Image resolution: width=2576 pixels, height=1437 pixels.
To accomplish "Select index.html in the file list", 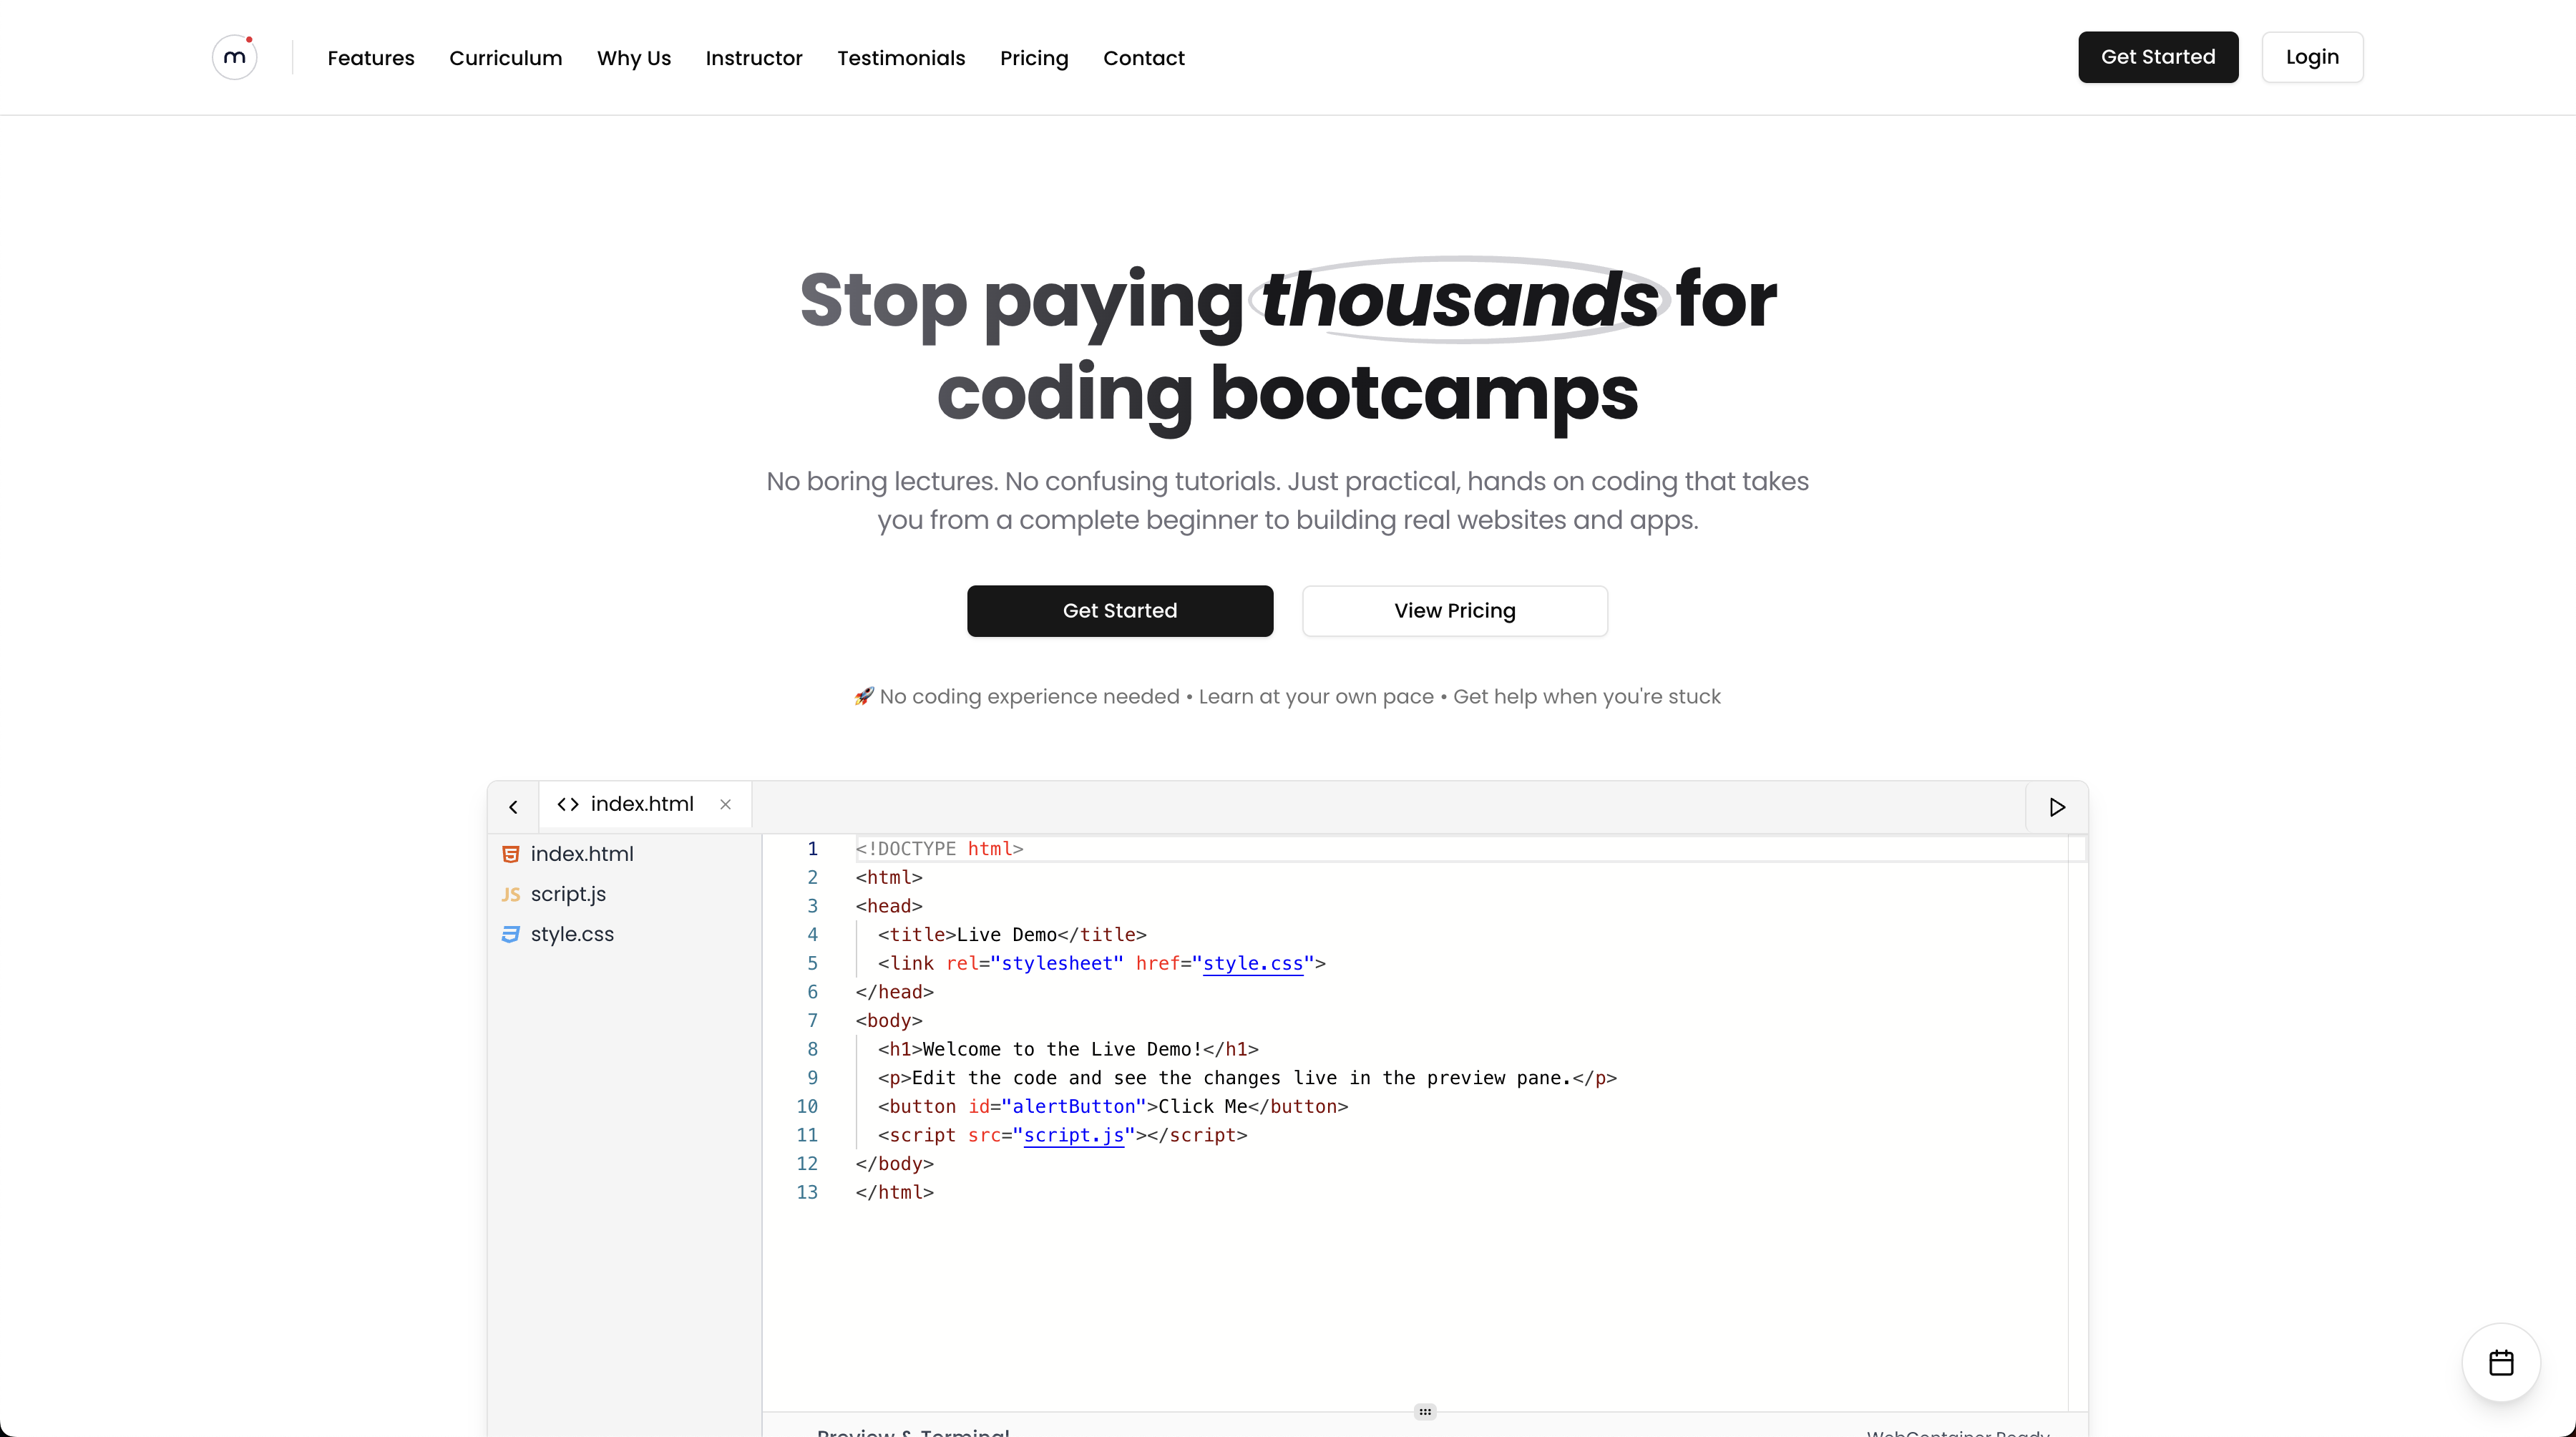I will tap(582, 854).
